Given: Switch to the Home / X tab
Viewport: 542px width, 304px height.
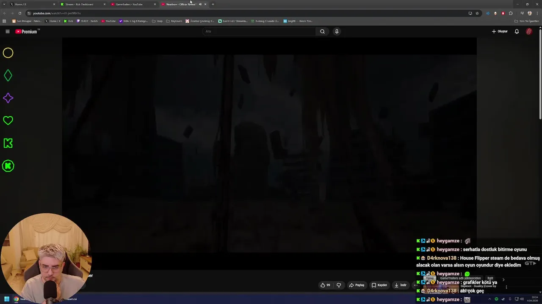Looking at the screenshot, I should 32,4.
